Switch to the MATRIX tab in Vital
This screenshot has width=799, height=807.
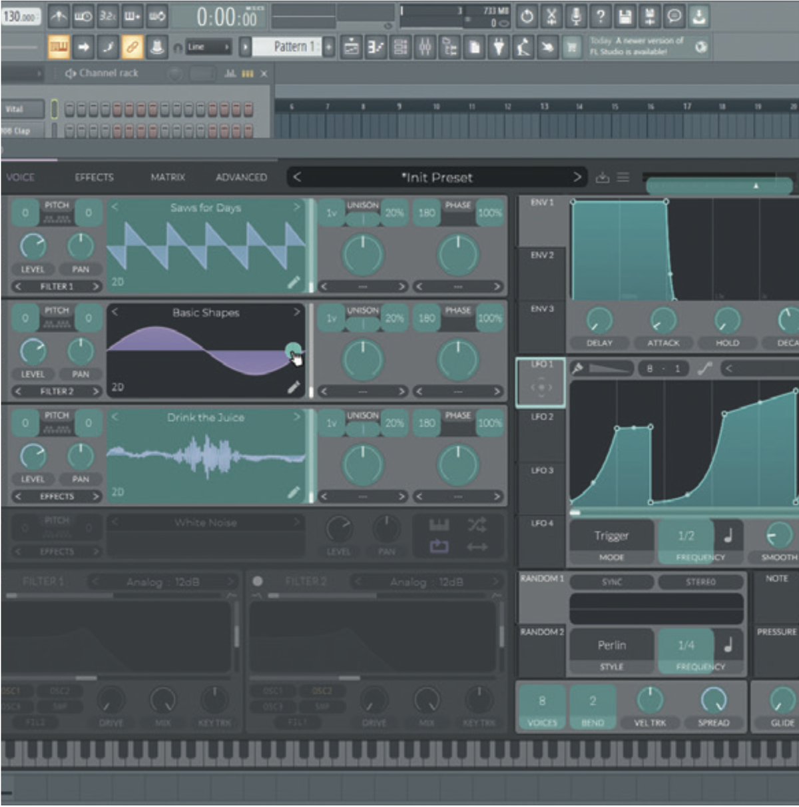click(168, 177)
